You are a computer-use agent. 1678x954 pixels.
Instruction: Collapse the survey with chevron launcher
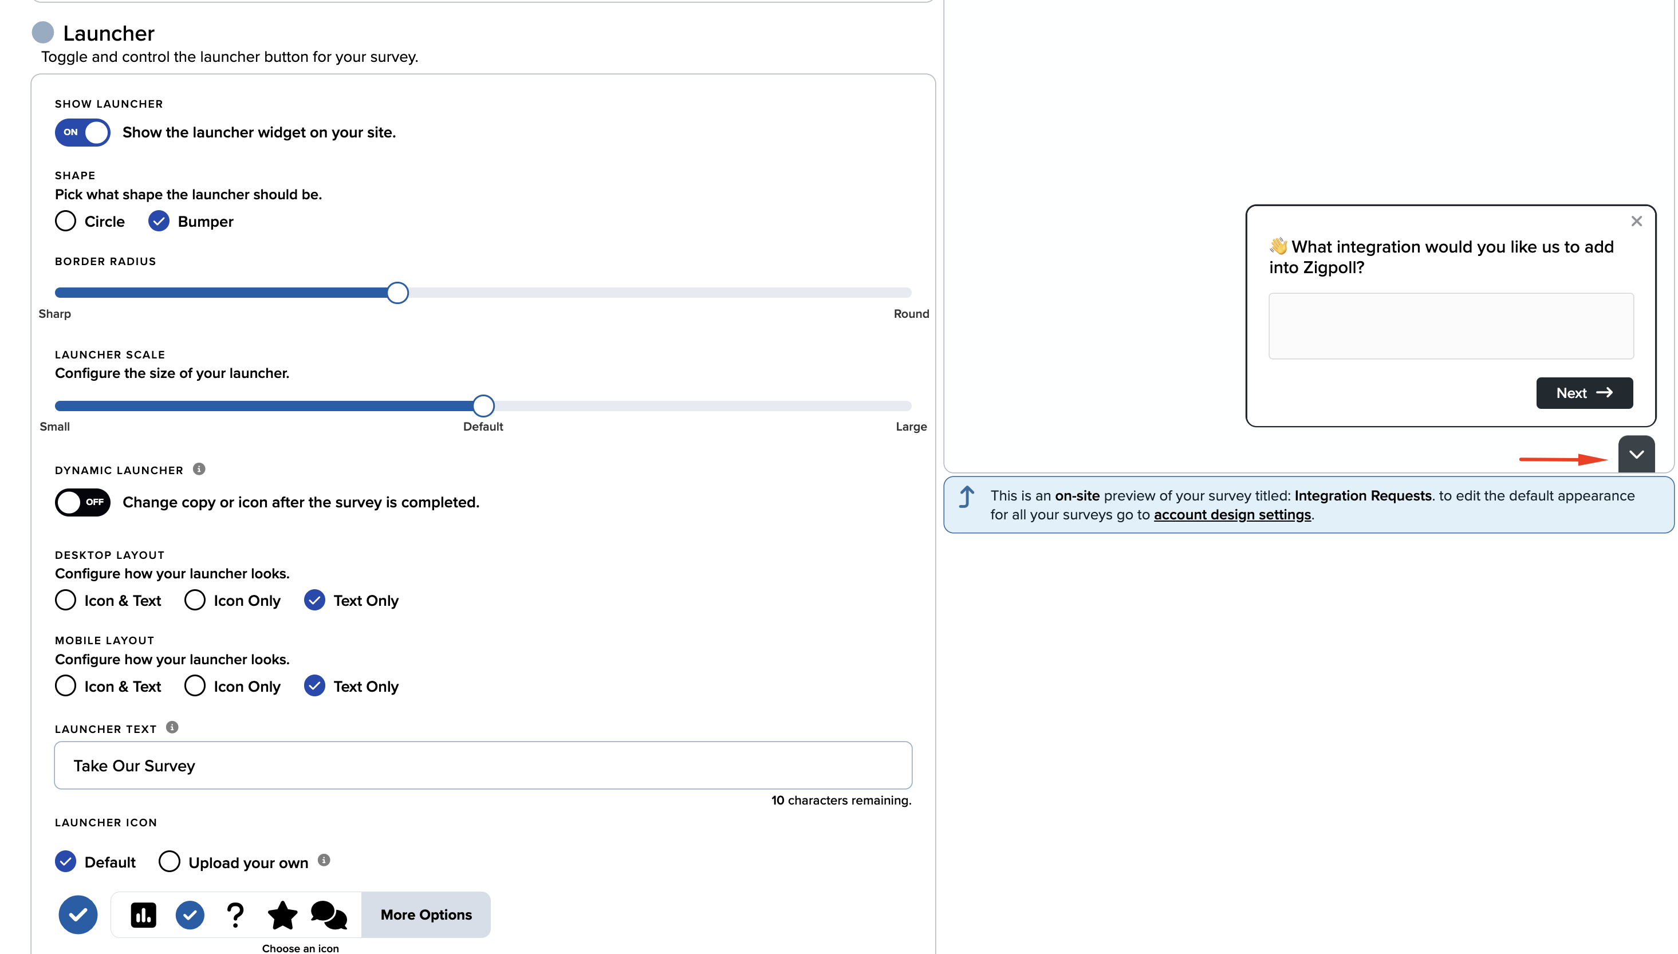[1636, 455]
